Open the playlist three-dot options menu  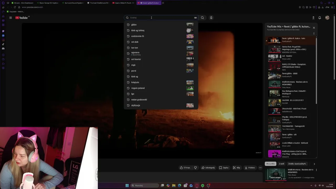click(x=314, y=34)
